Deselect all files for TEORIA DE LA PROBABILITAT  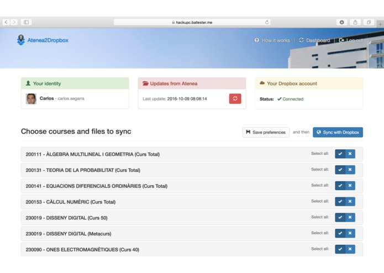click(350, 170)
